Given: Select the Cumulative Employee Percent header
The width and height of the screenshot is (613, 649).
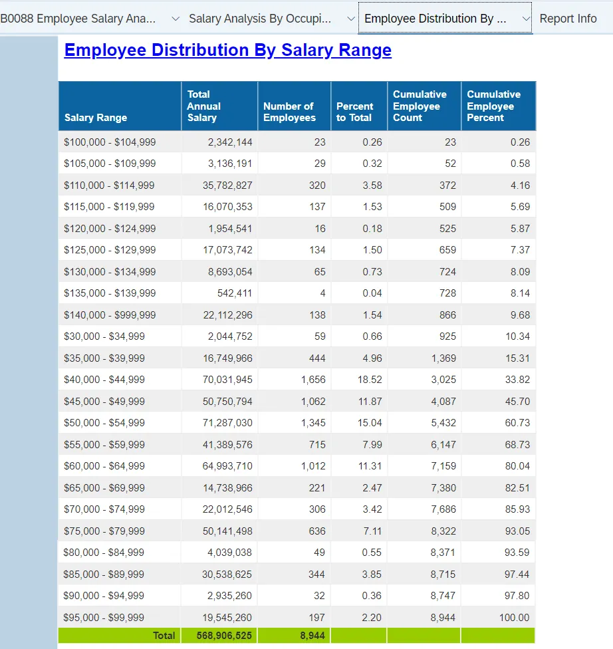Looking at the screenshot, I should click(x=493, y=106).
